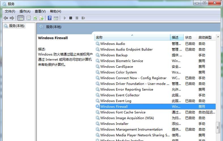Select the Windows Error Reporting Service row
Screen dimensions: 223x141
[x=156, y=89]
